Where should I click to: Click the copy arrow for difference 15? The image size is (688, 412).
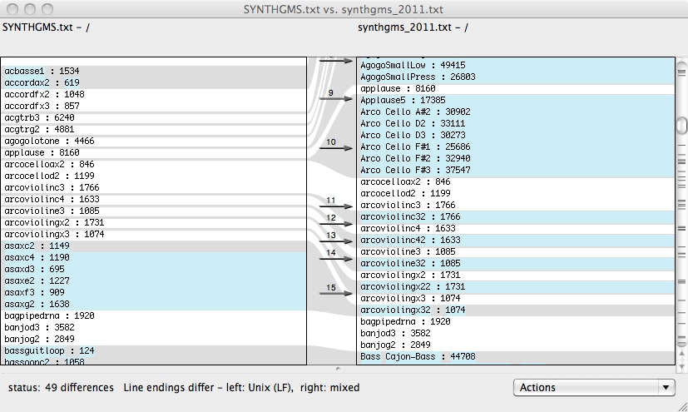pyautogui.click(x=335, y=293)
